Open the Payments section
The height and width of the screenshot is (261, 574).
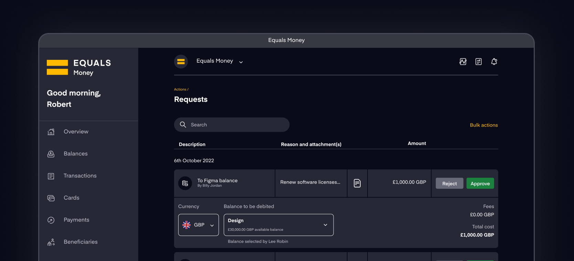pyautogui.click(x=76, y=220)
